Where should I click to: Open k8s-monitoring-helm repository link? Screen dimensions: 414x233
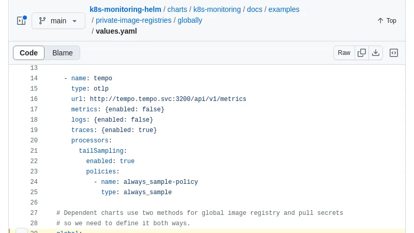point(125,9)
